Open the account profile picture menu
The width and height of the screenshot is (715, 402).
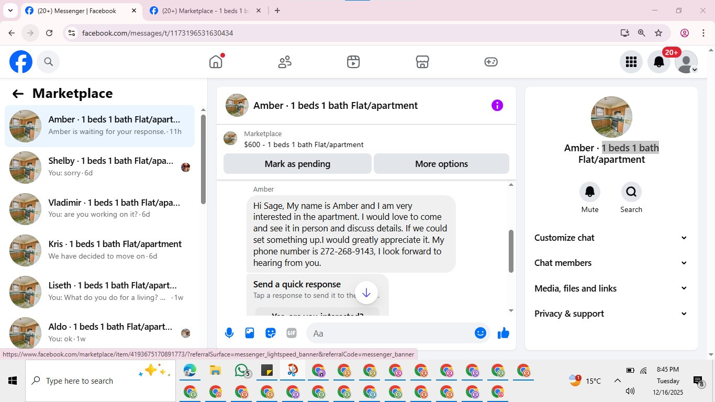click(686, 62)
